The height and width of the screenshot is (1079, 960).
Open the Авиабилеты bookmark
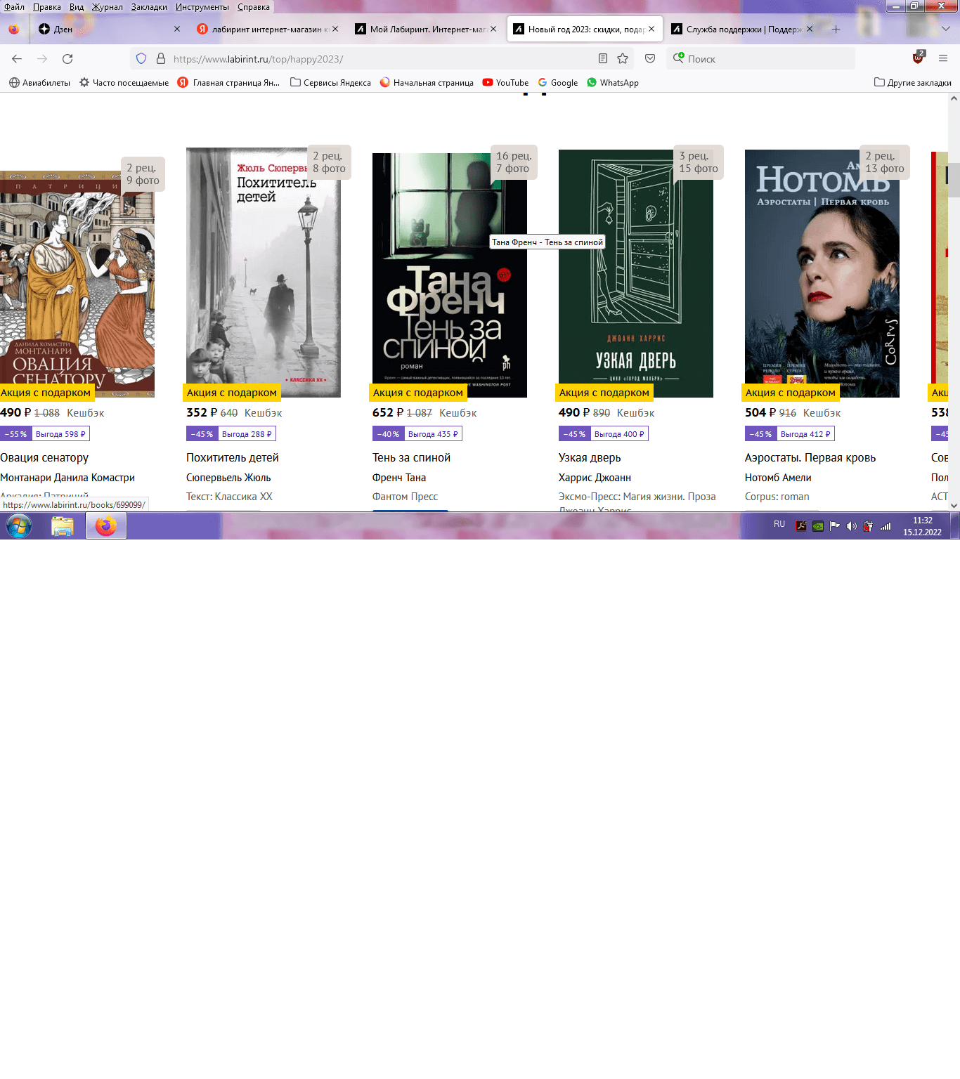(x=39, y=83)
